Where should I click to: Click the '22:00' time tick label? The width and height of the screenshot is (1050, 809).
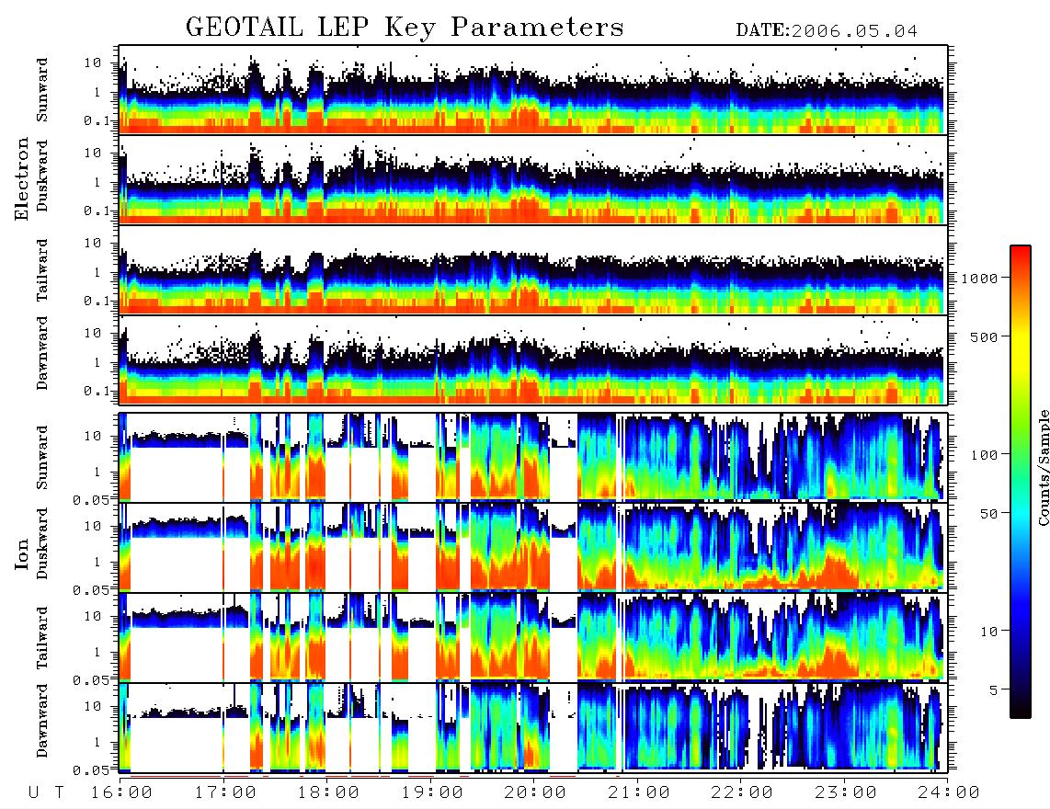[743, 793]
